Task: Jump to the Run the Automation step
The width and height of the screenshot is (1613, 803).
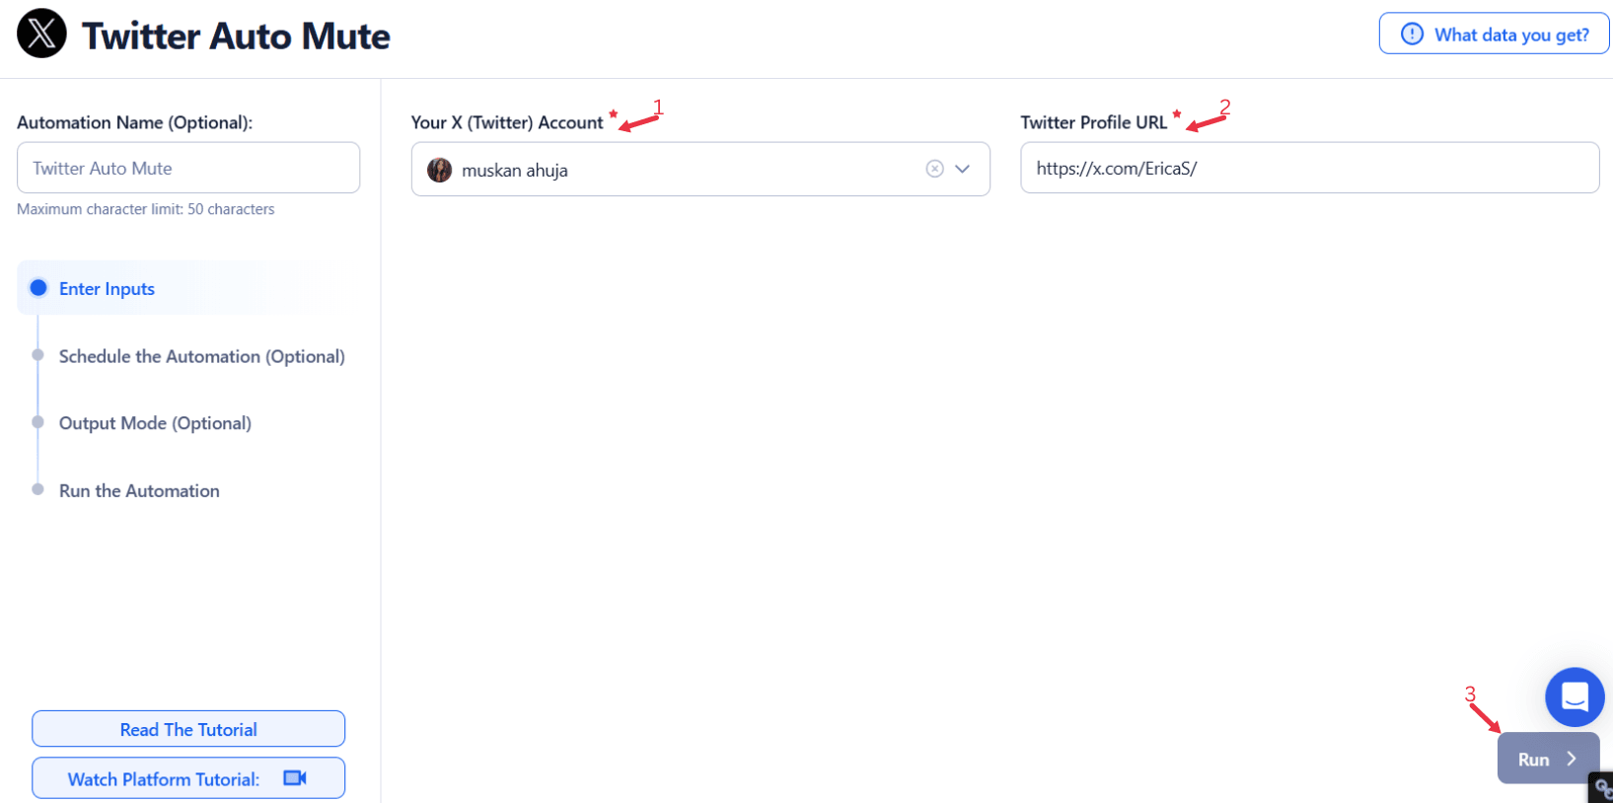Action: coord(139,490)
